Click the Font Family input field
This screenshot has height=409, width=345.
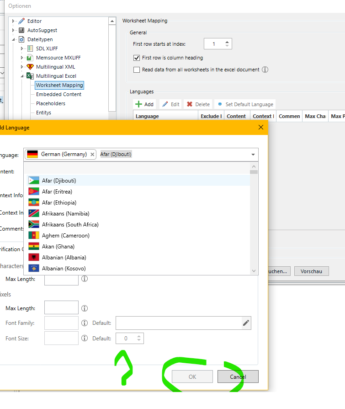[x=61, y=323]
